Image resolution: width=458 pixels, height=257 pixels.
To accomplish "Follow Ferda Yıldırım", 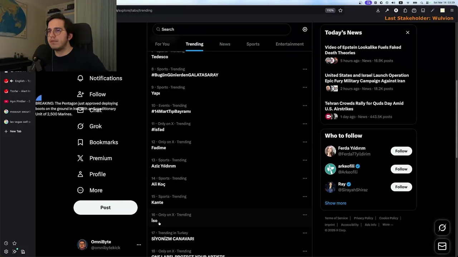I will pyautogui.click(x=401, y=151).
